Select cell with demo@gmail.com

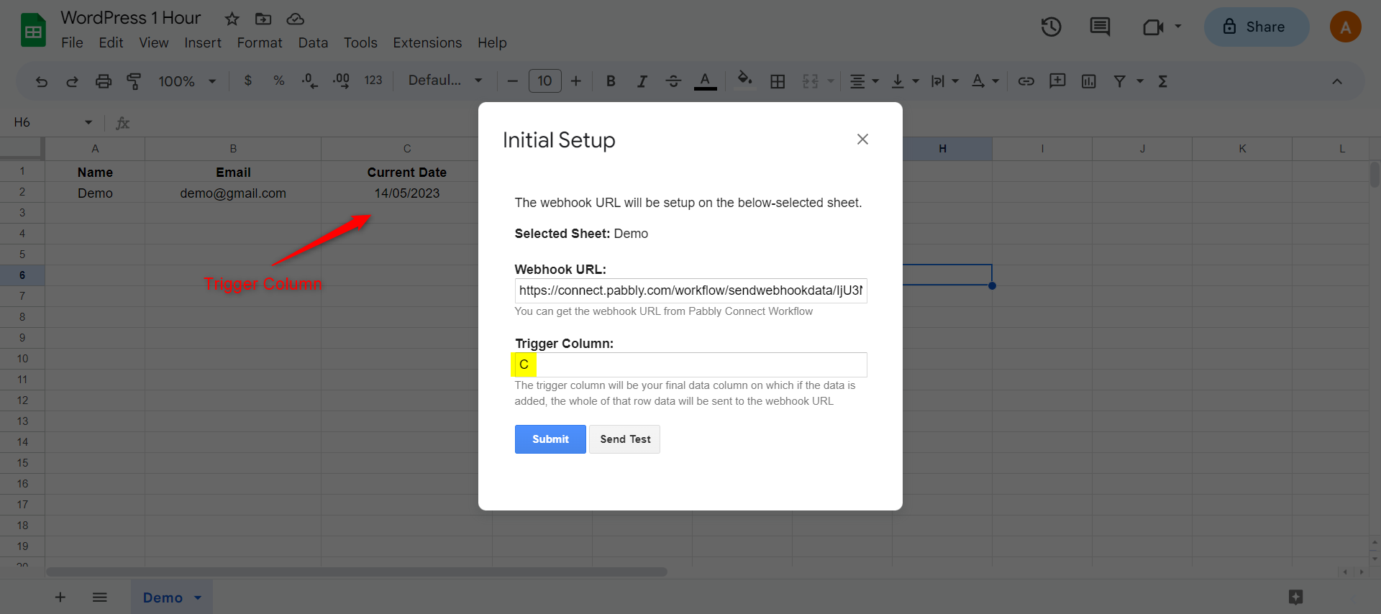point(233,193)
